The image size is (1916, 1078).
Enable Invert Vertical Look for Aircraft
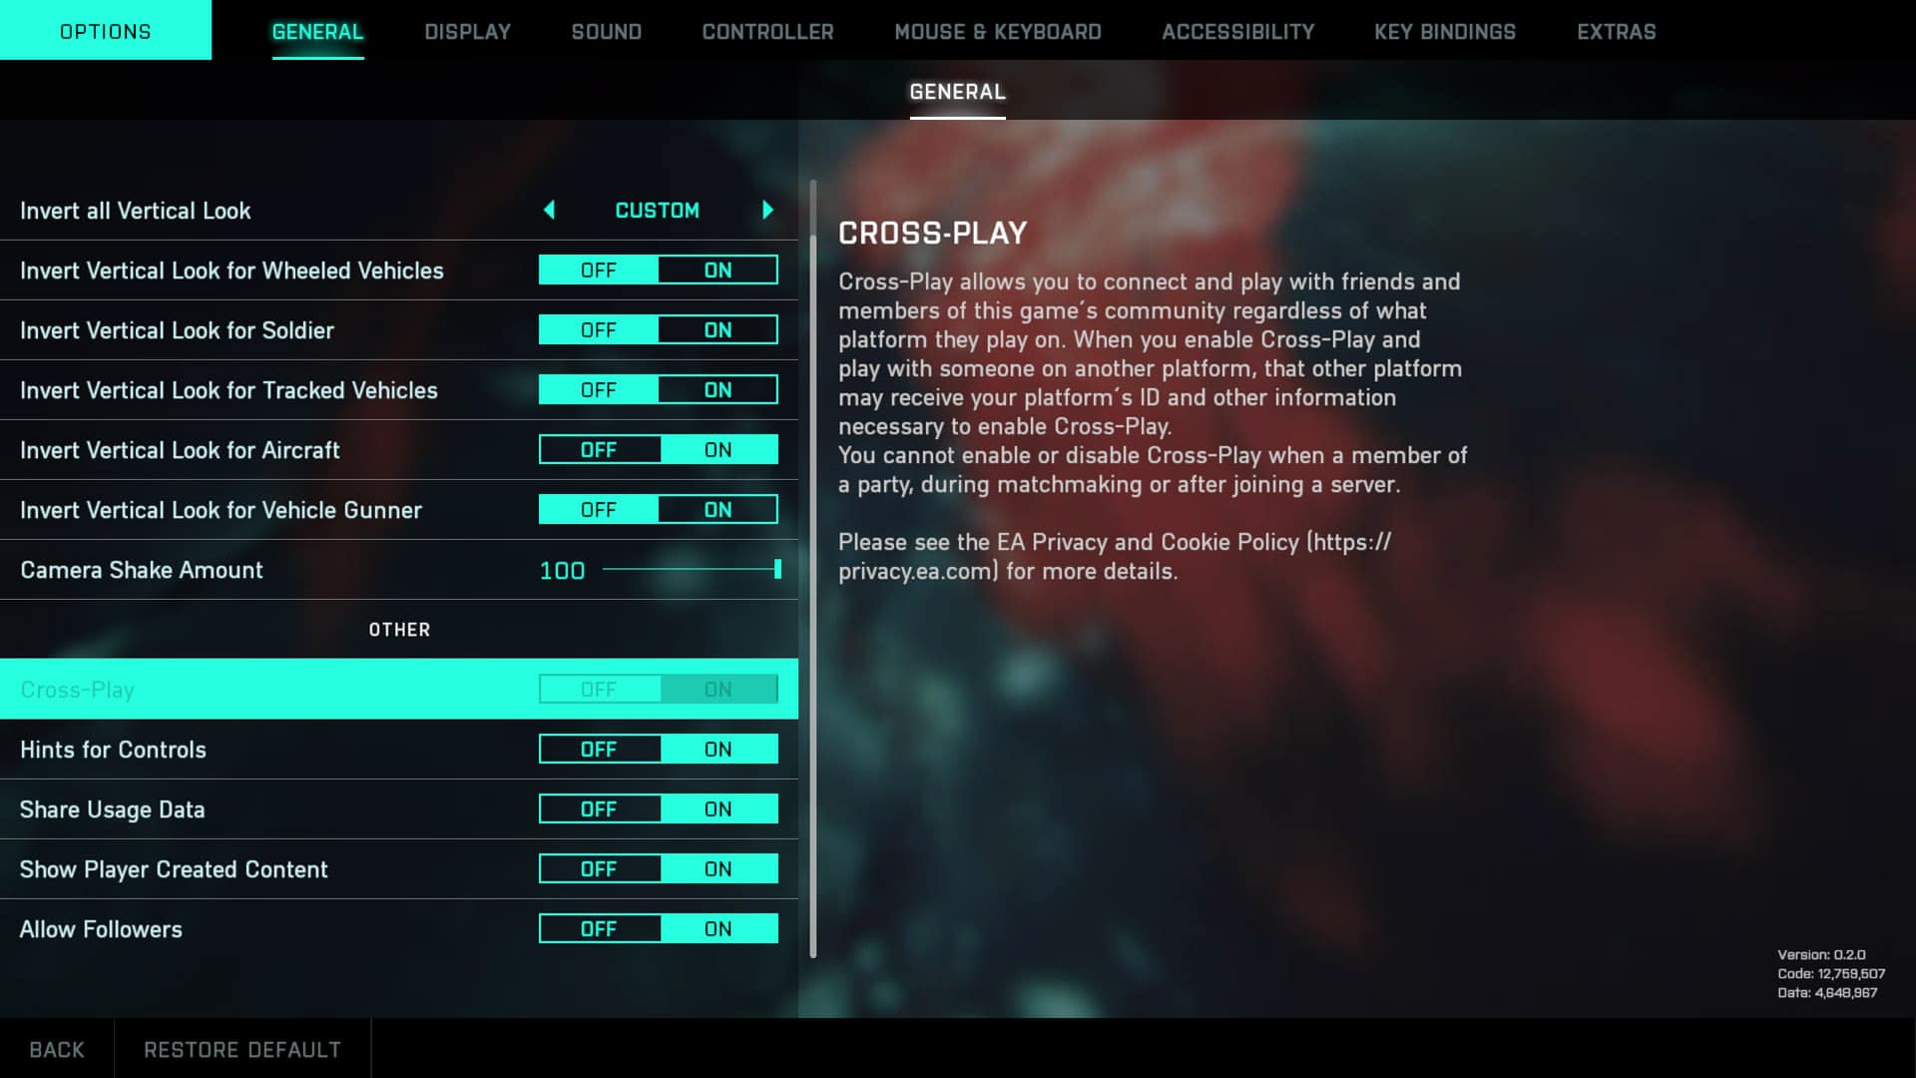pyautogui.click(x=718, y=449)
